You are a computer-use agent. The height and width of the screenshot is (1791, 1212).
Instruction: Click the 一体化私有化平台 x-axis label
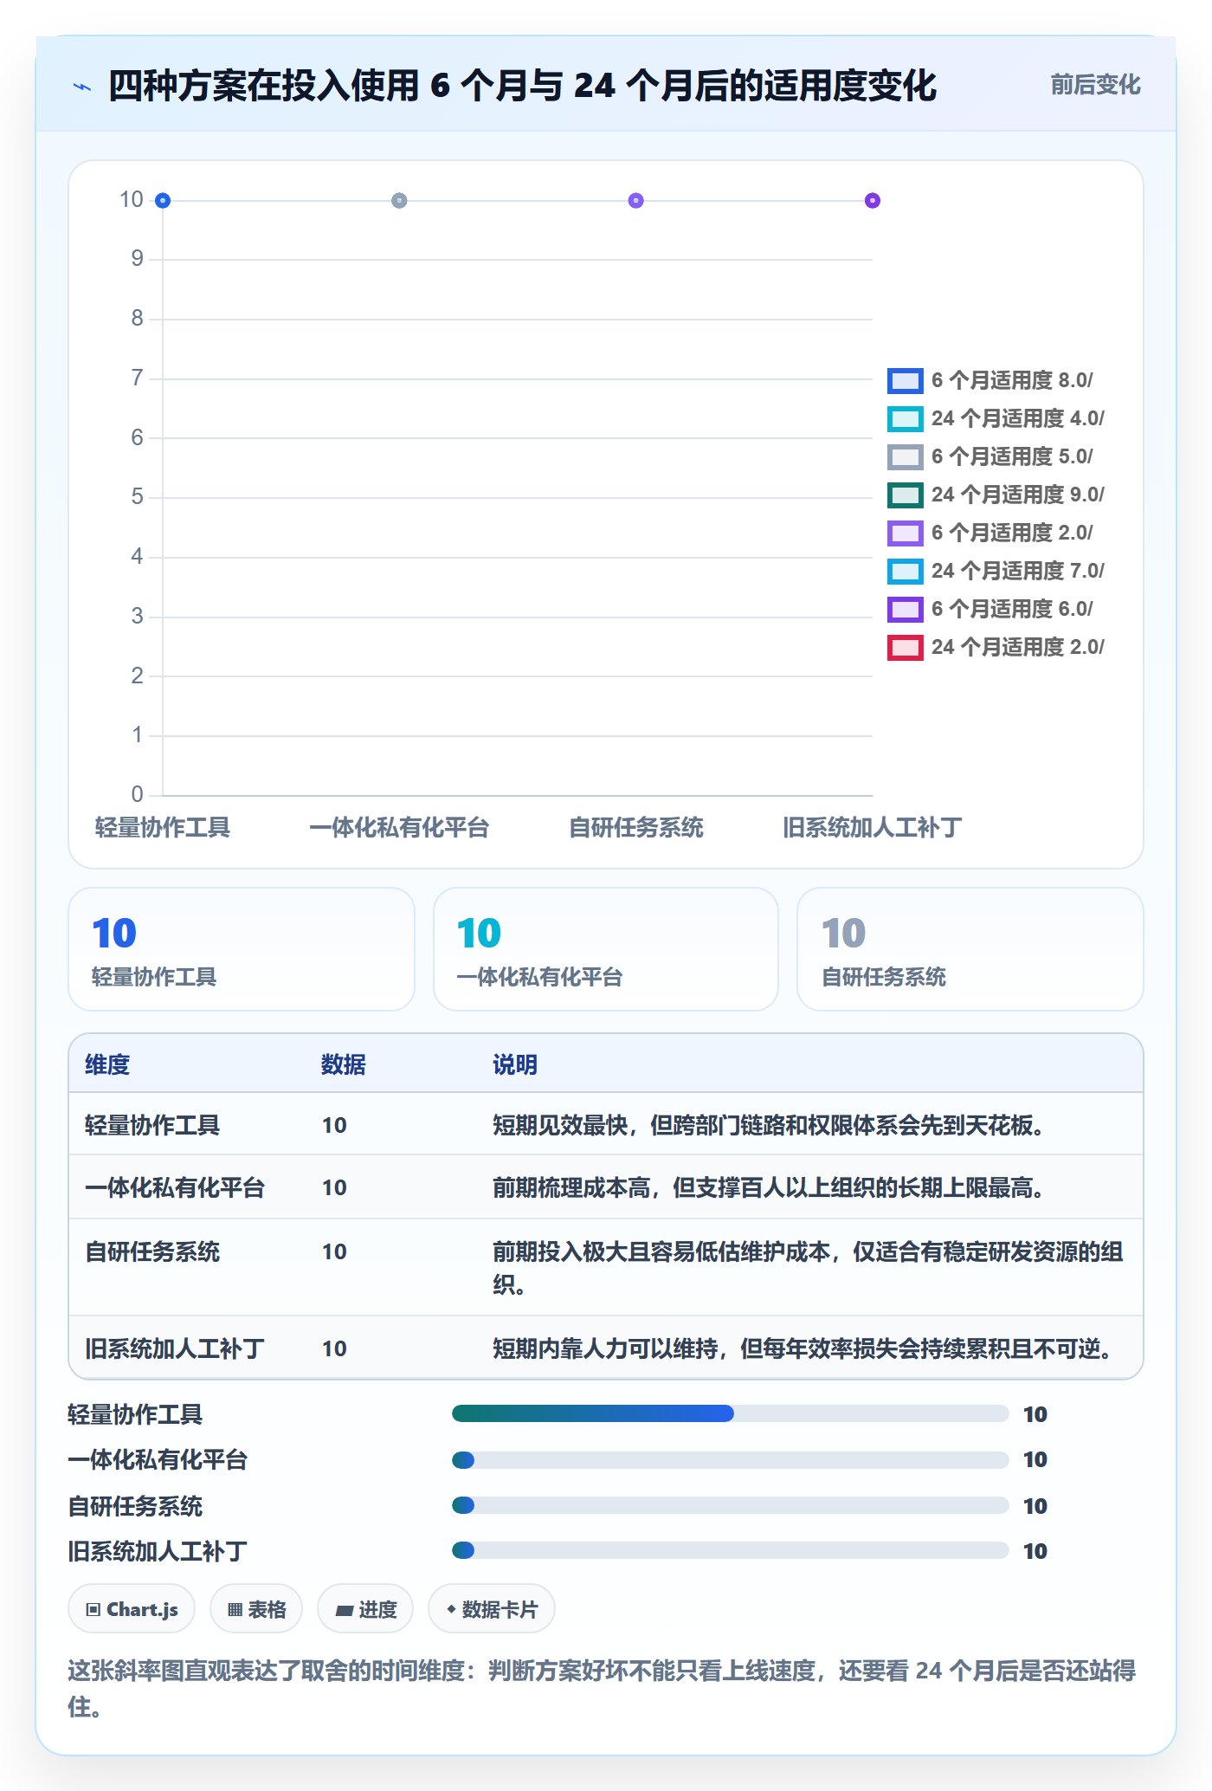(399, 828)
